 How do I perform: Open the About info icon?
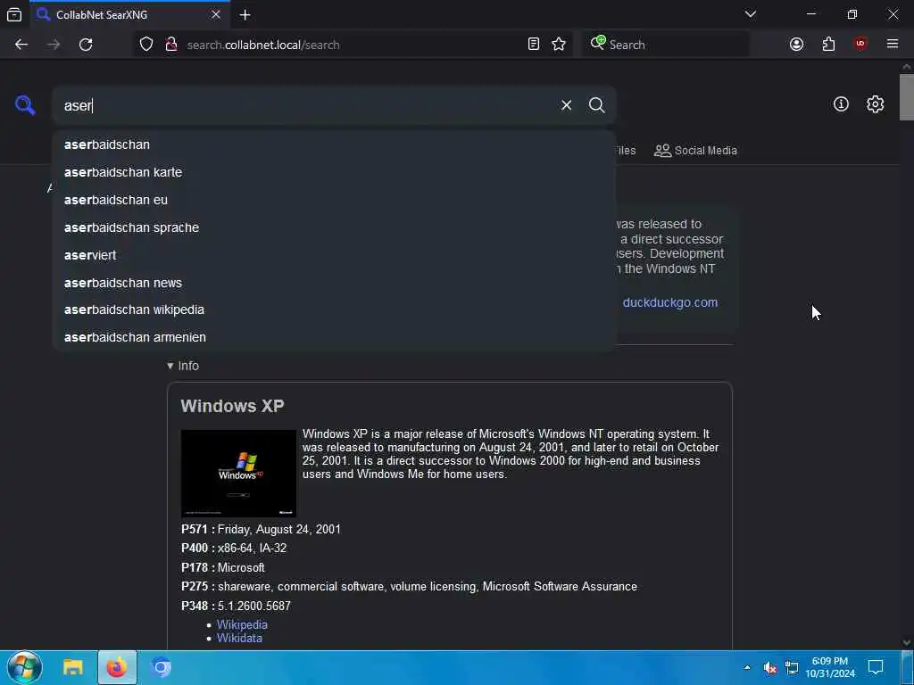coord(841,104)
